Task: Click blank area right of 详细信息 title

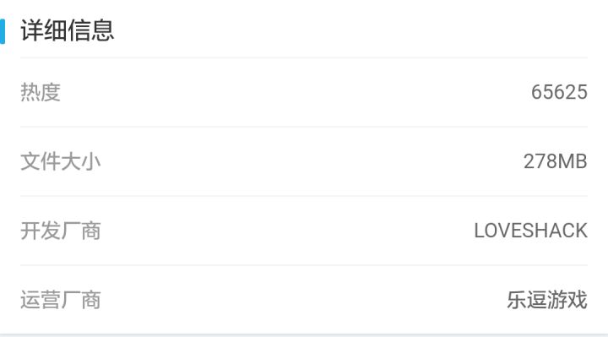Action: 361,30
